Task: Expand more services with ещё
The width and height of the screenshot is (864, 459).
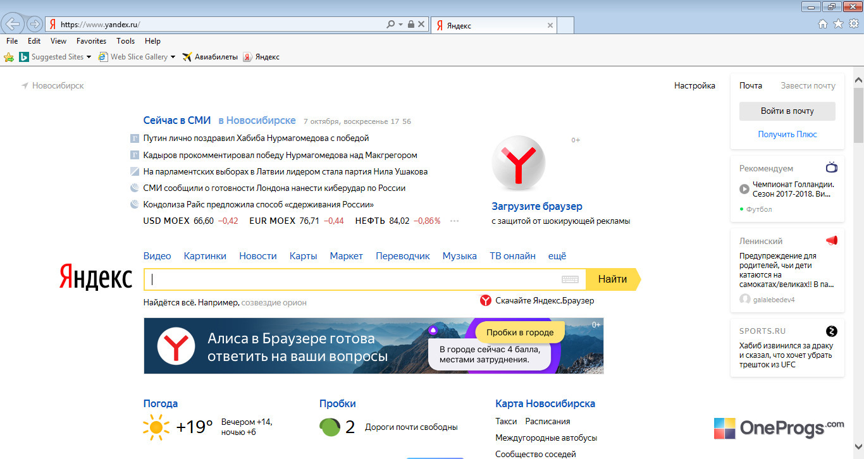Action: coord(557,256)
